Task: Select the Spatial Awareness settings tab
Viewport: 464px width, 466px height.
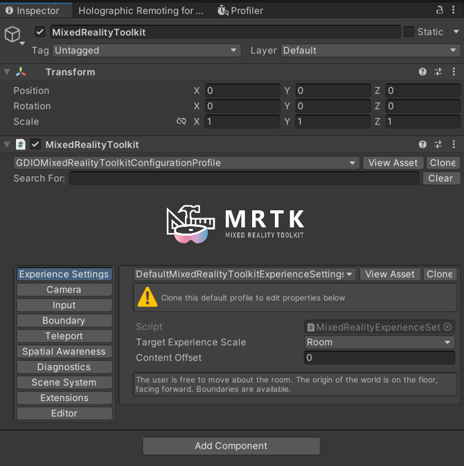Action: click(64, 351)
